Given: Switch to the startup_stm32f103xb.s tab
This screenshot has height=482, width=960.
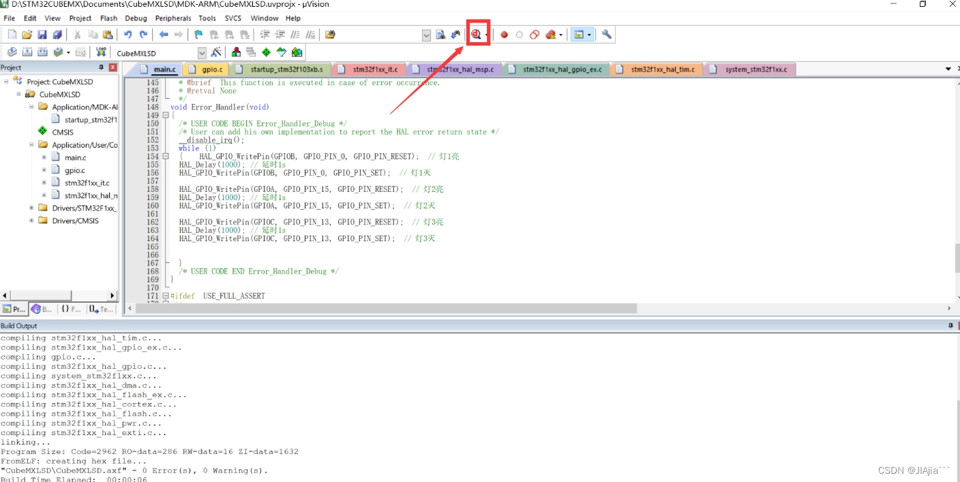Looking at the screenshot, I should coord(282,69).
